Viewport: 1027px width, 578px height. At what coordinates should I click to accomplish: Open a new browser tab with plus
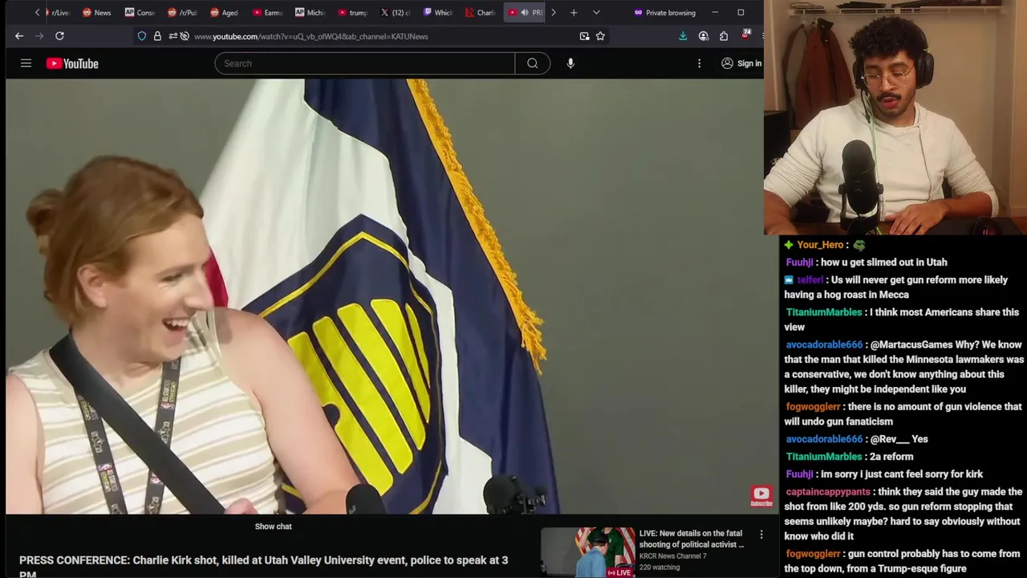click(x=574, y=13)
